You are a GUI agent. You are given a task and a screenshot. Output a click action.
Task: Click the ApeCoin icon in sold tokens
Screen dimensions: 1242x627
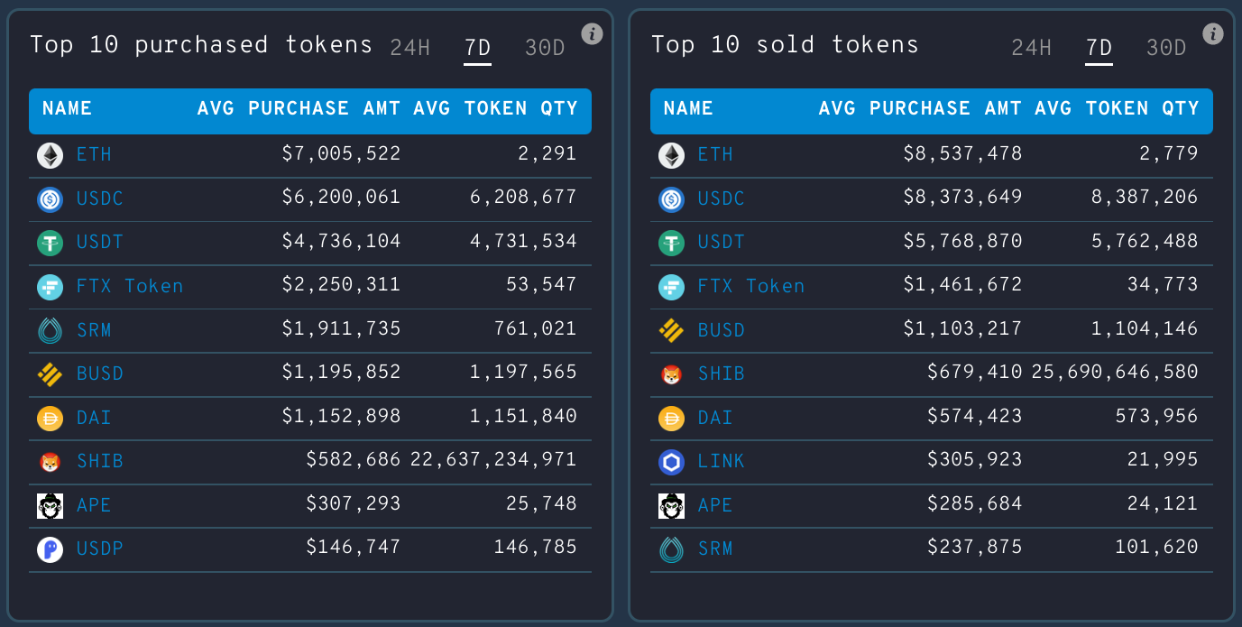pyautogui.click(x=671, y=505)
